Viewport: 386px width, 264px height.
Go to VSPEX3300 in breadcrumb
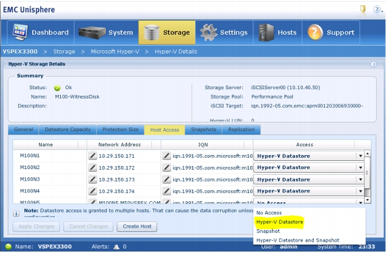(x=20, y=52)
